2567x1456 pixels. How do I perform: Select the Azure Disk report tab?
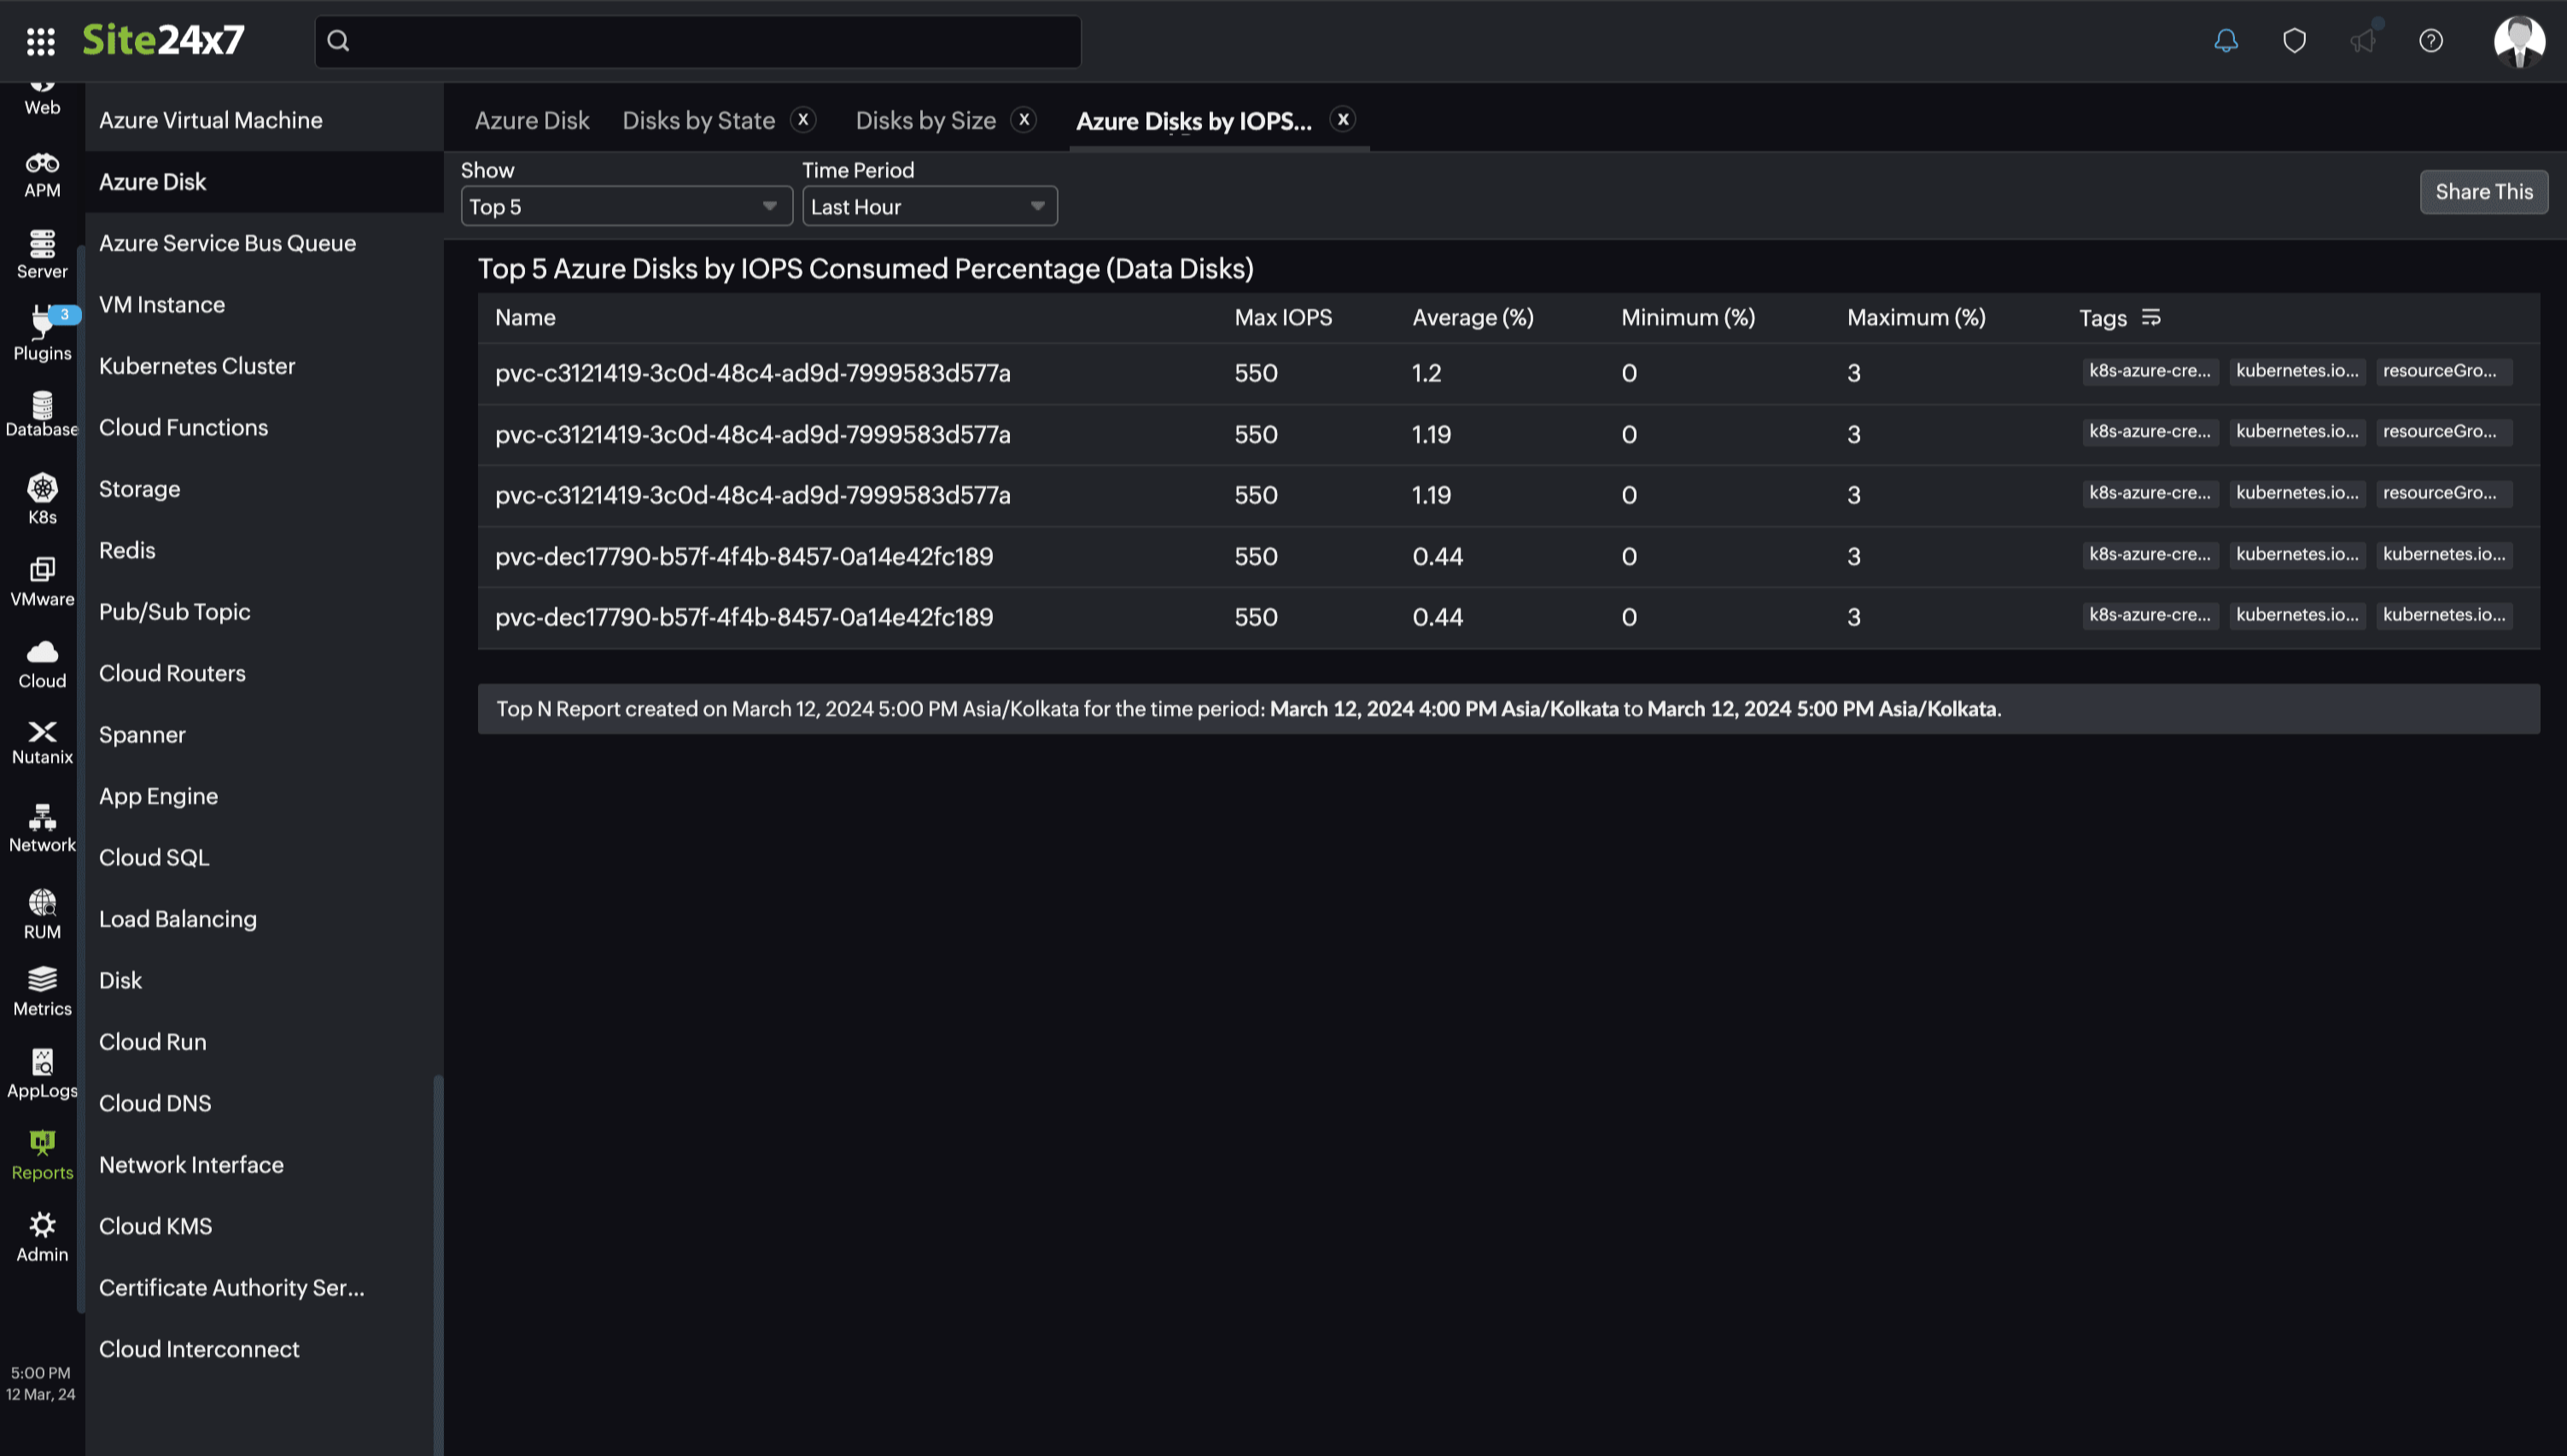(532, 120)
